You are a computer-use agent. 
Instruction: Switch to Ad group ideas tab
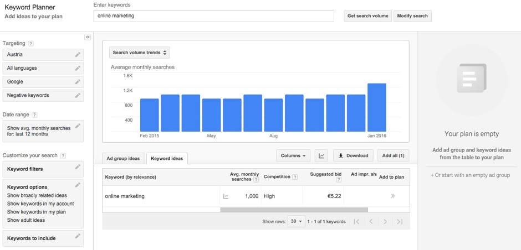pyautogui.click(x=123, y=159)
